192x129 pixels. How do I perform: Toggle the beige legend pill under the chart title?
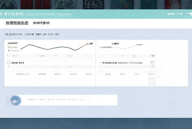coord(10,47)
